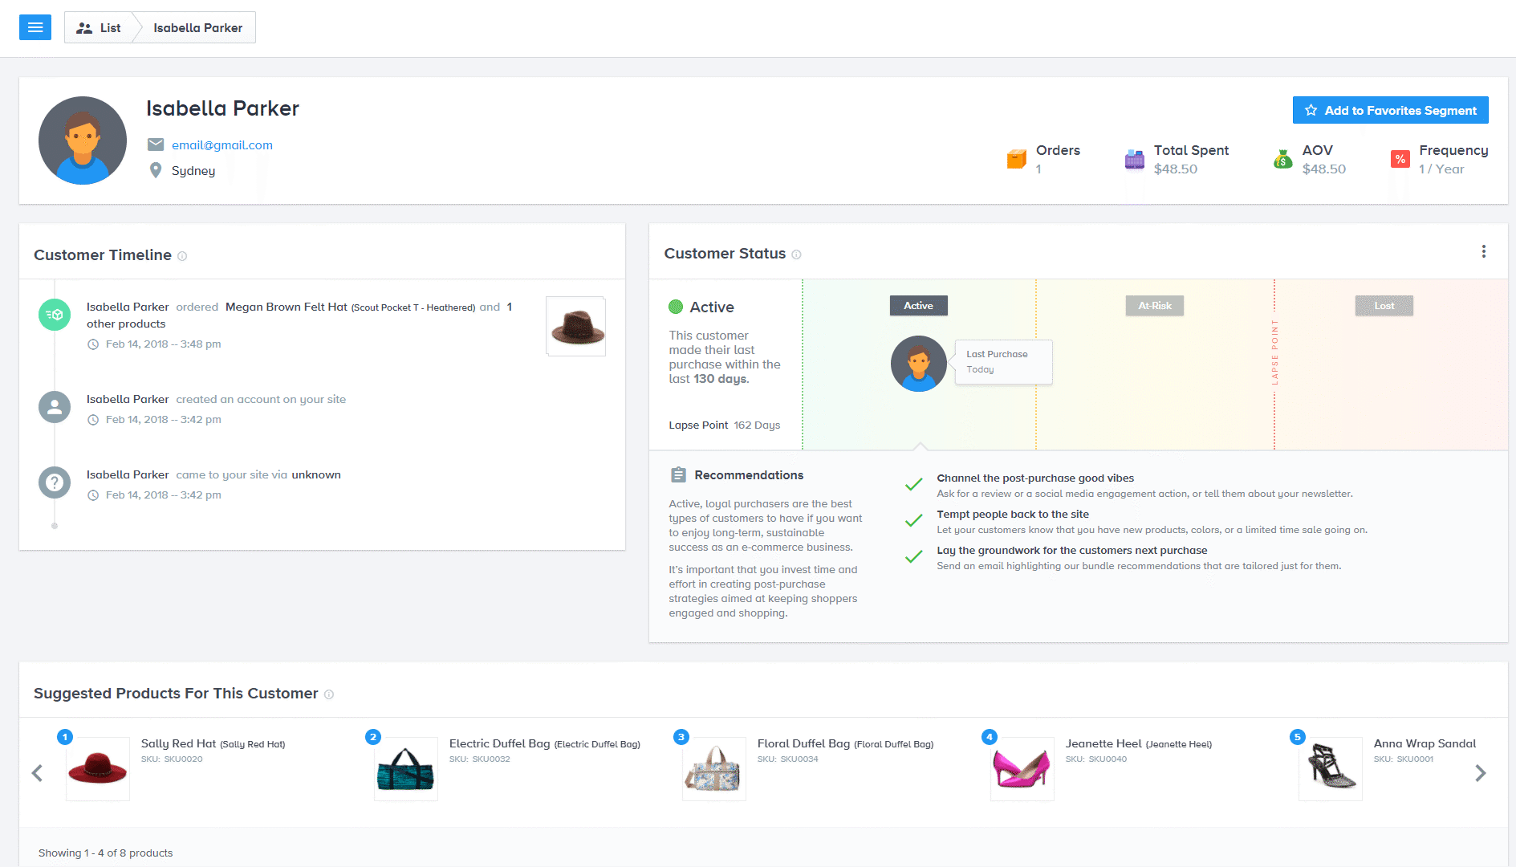Select Isabella Parker breadcrumb item

coord(197,27)
